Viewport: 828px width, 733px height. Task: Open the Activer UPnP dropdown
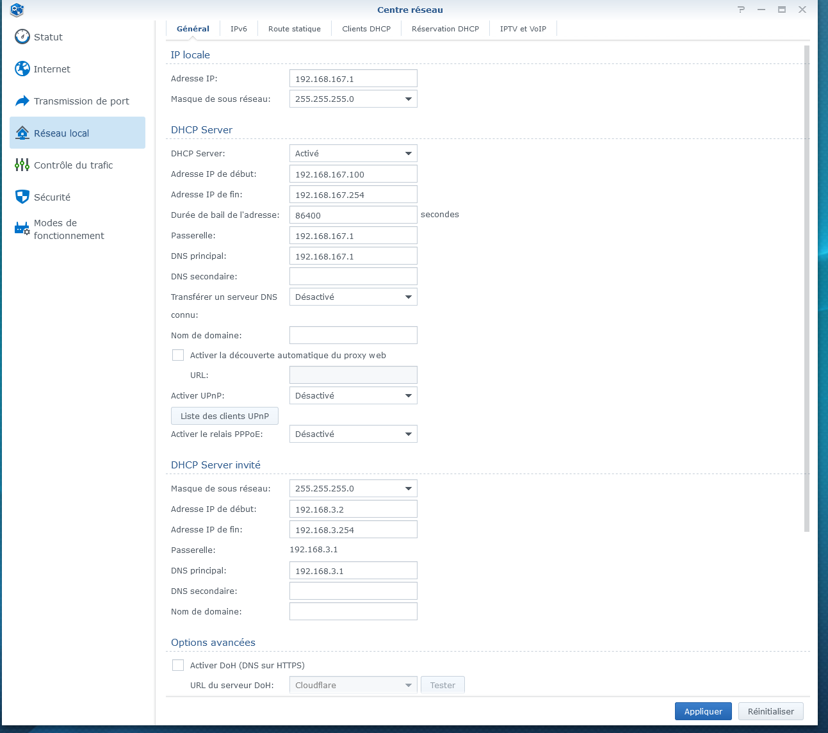coord(353,395)
